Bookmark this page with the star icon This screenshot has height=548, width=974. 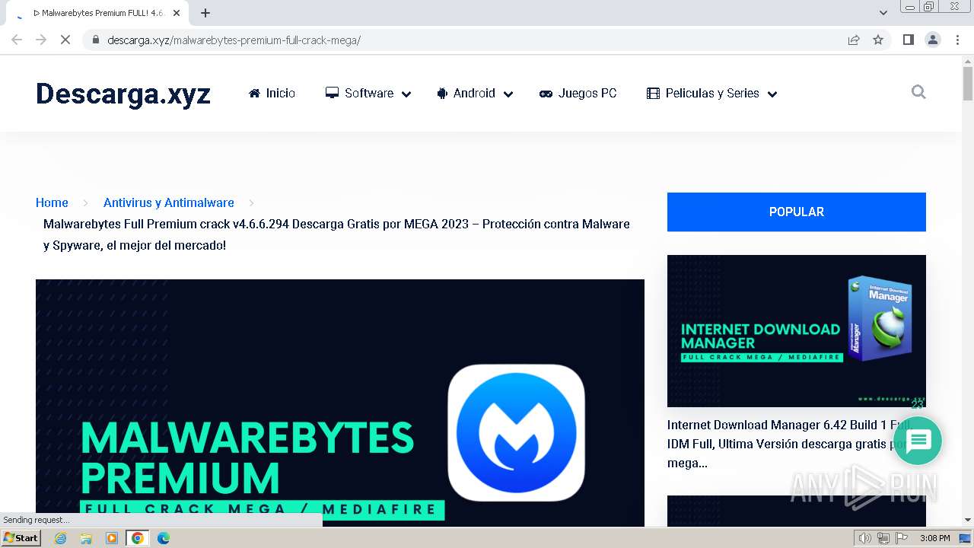click(x=878, y=40)
